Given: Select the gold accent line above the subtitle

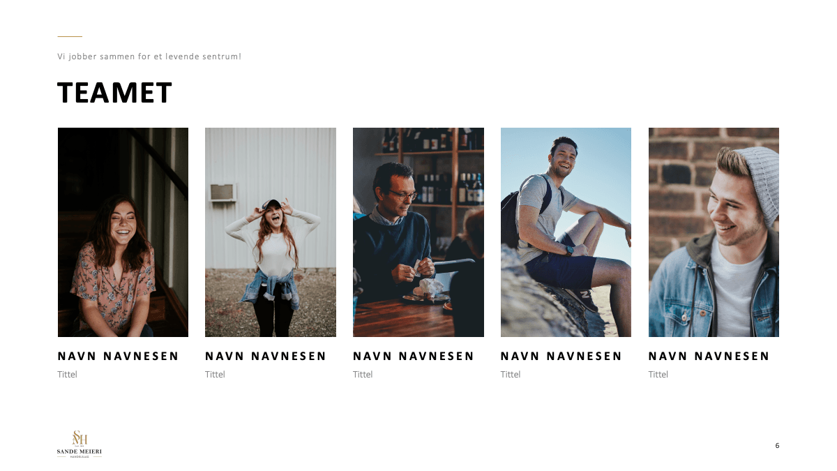Looking at the screenshot, I should point(70,36).
